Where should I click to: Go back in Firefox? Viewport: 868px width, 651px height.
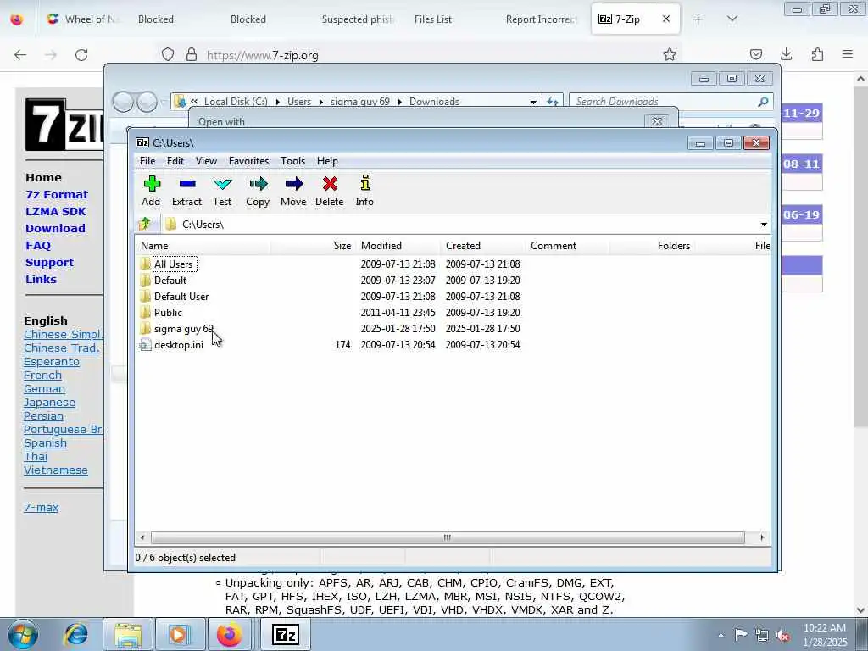point(20,55)
